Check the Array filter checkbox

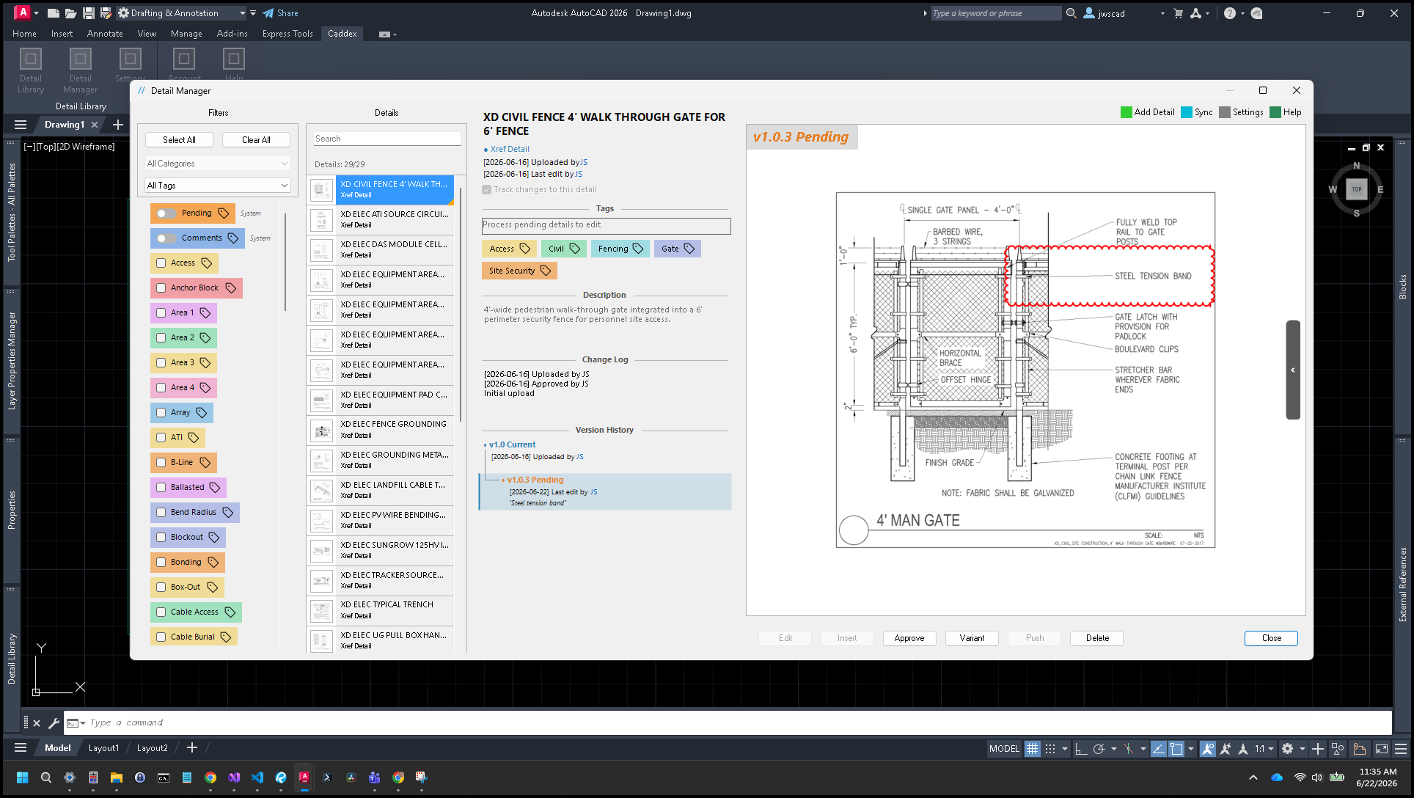[161, 413]
